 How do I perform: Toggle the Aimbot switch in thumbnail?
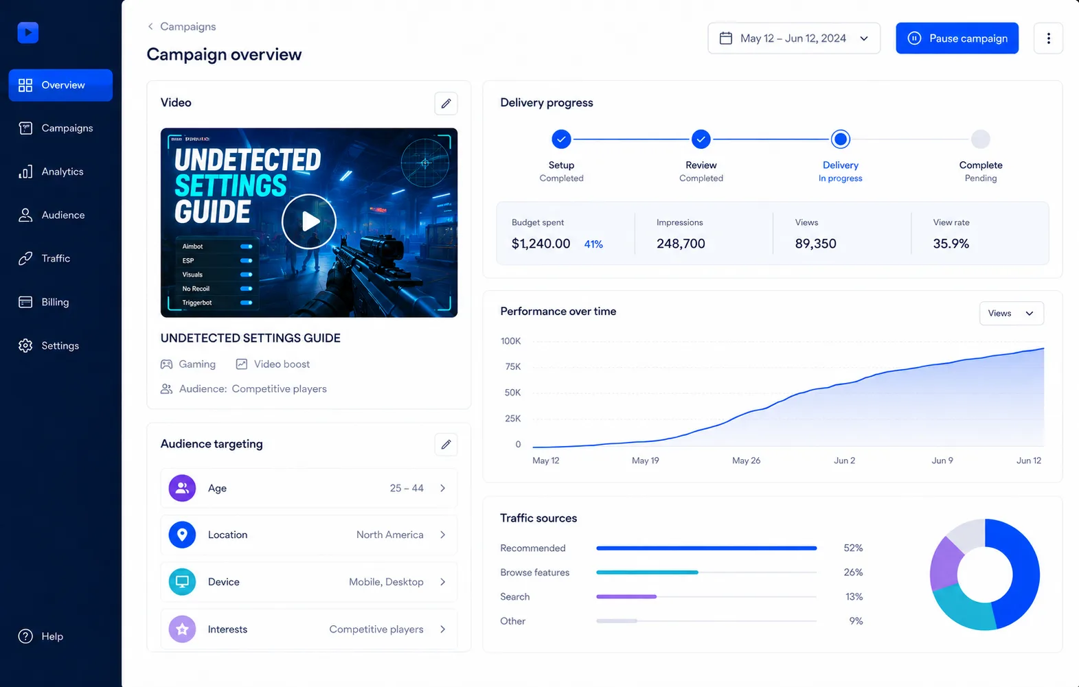[x=246, y=246]
